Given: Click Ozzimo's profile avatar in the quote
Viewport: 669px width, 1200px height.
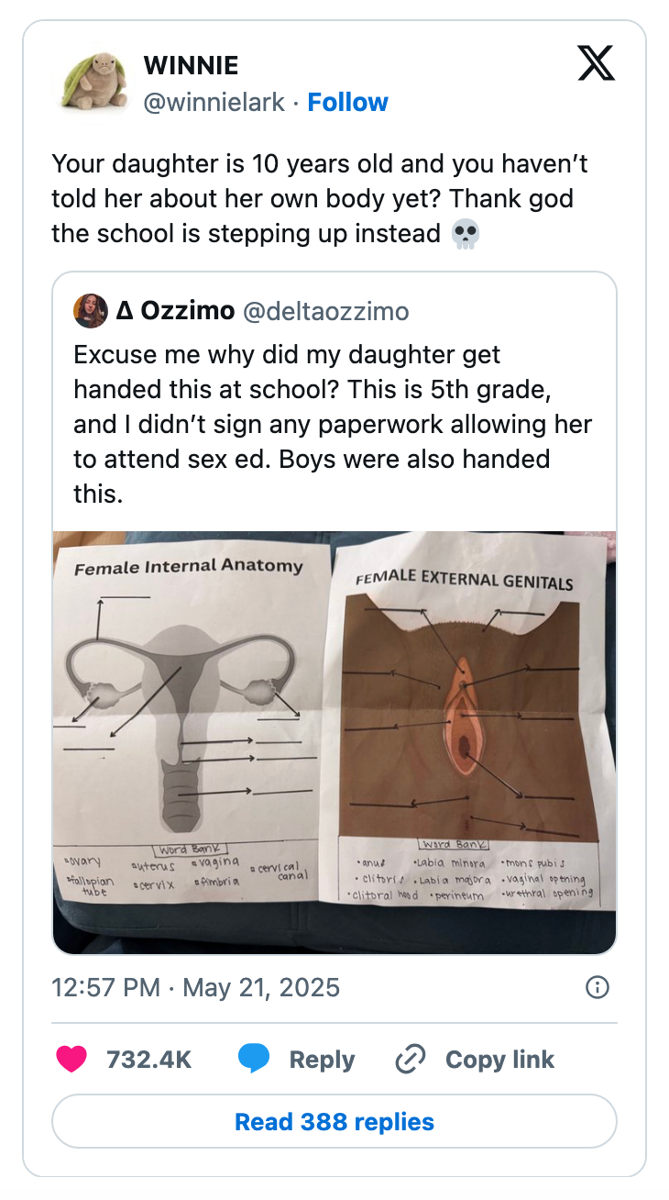Looking at the screenshot, I should 90,311.
